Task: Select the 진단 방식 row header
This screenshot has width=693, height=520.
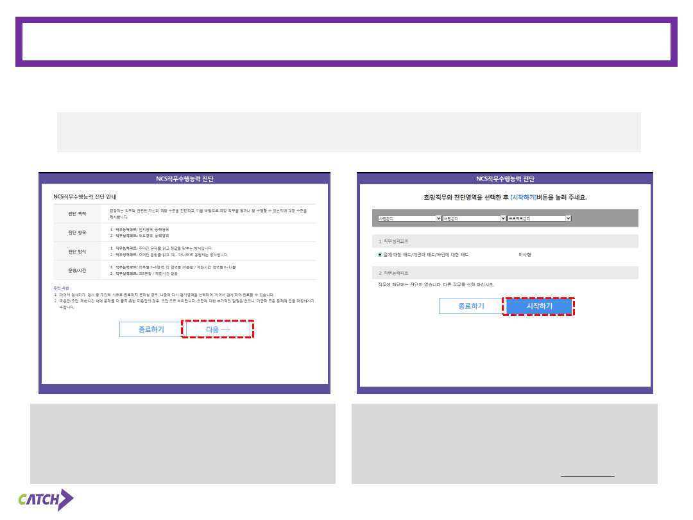Action: 77,250
